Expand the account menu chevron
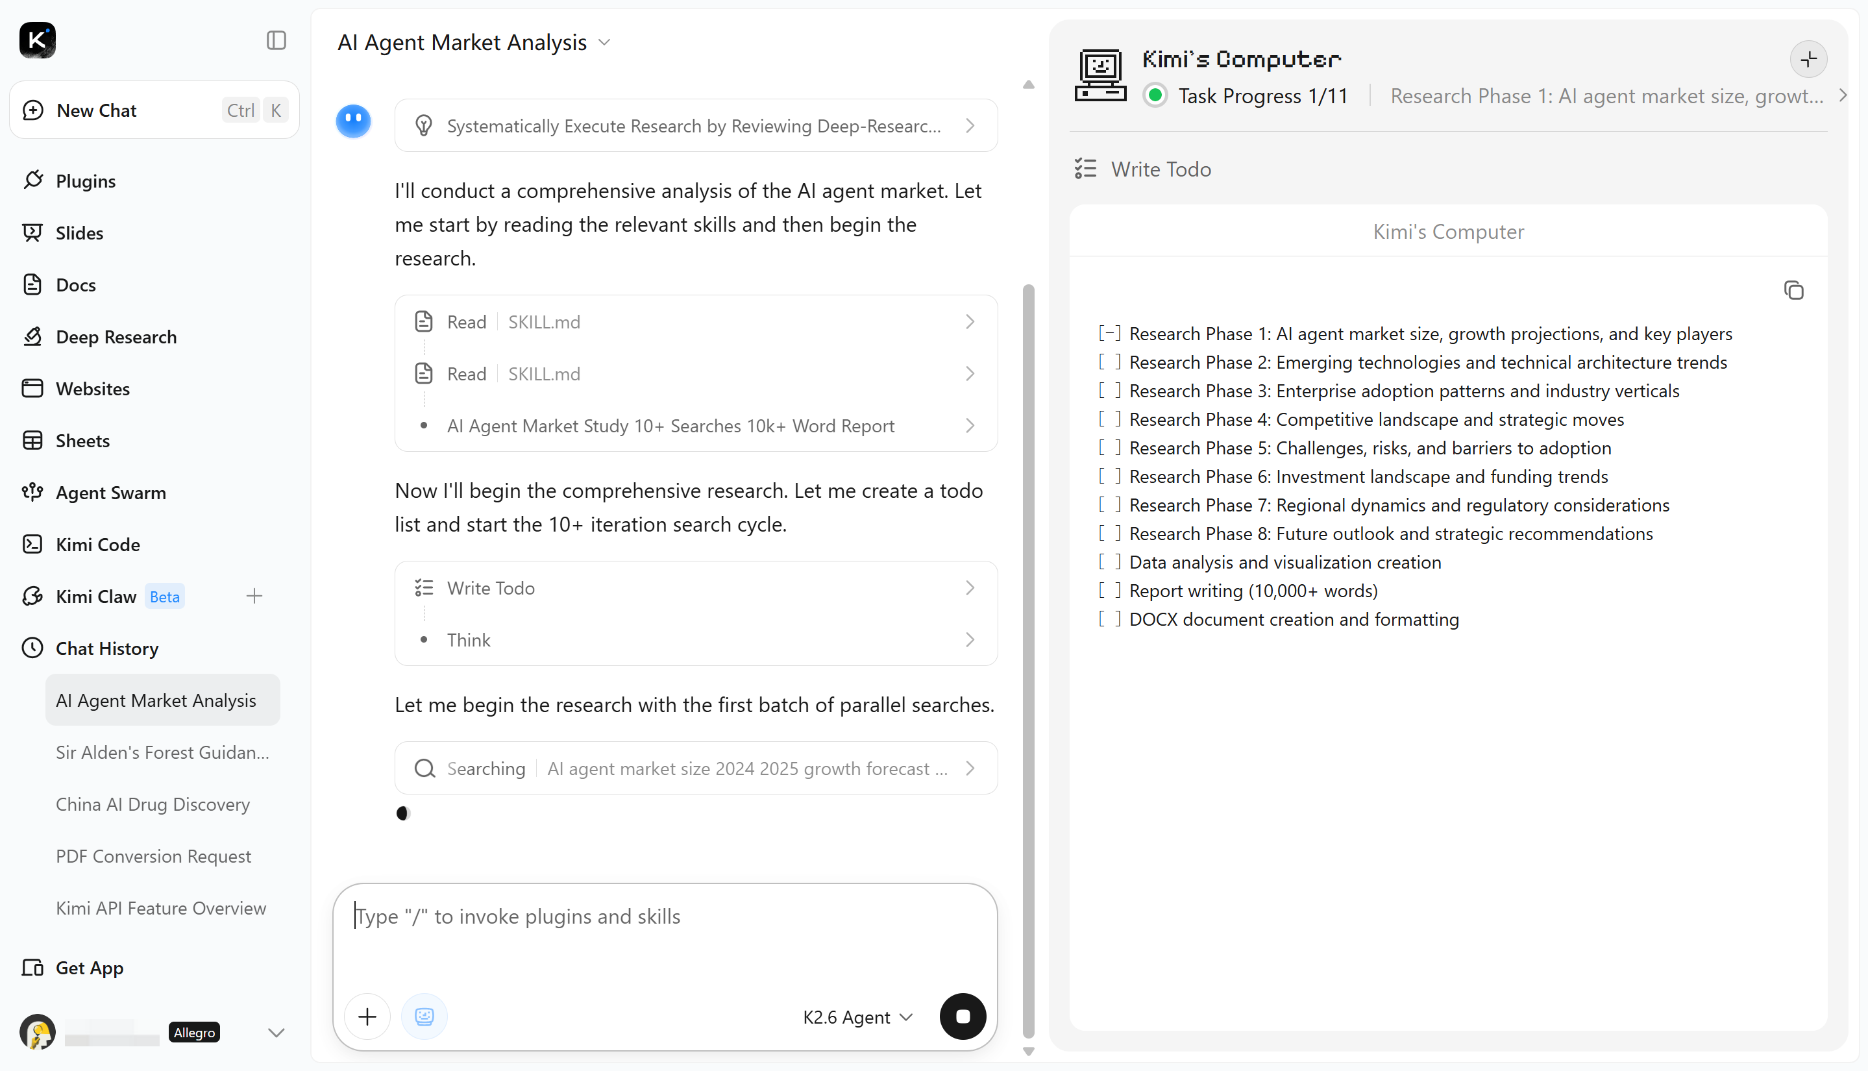Image resolution: width=1868 pixels, height=1071 pixels. 277,1033
